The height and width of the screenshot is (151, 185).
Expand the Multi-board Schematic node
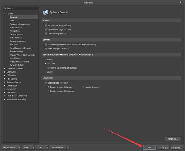point(4,96)
